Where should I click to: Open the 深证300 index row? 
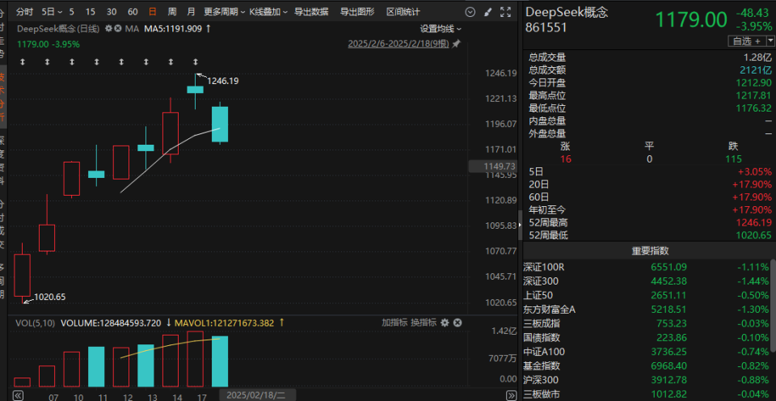647,281
